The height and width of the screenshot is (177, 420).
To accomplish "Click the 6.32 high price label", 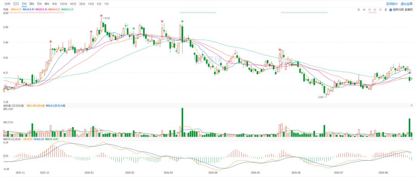I will (107, 18).
